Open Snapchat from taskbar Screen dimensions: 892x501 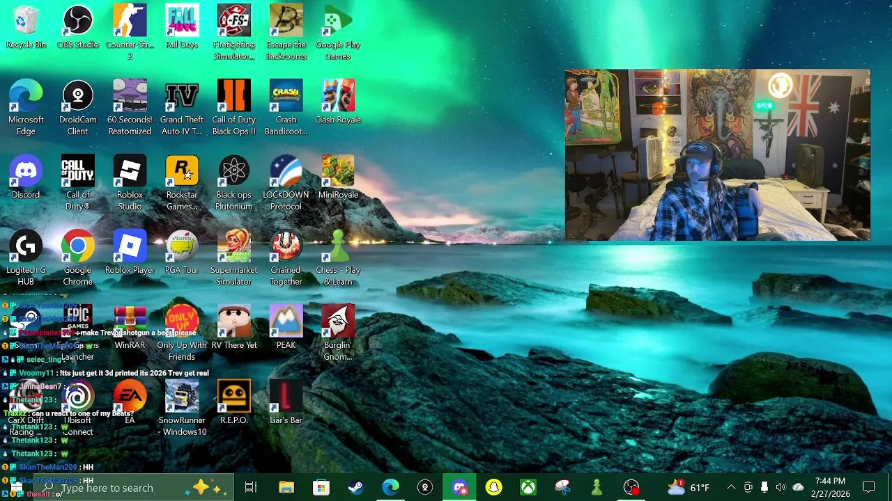click(494, 488)
